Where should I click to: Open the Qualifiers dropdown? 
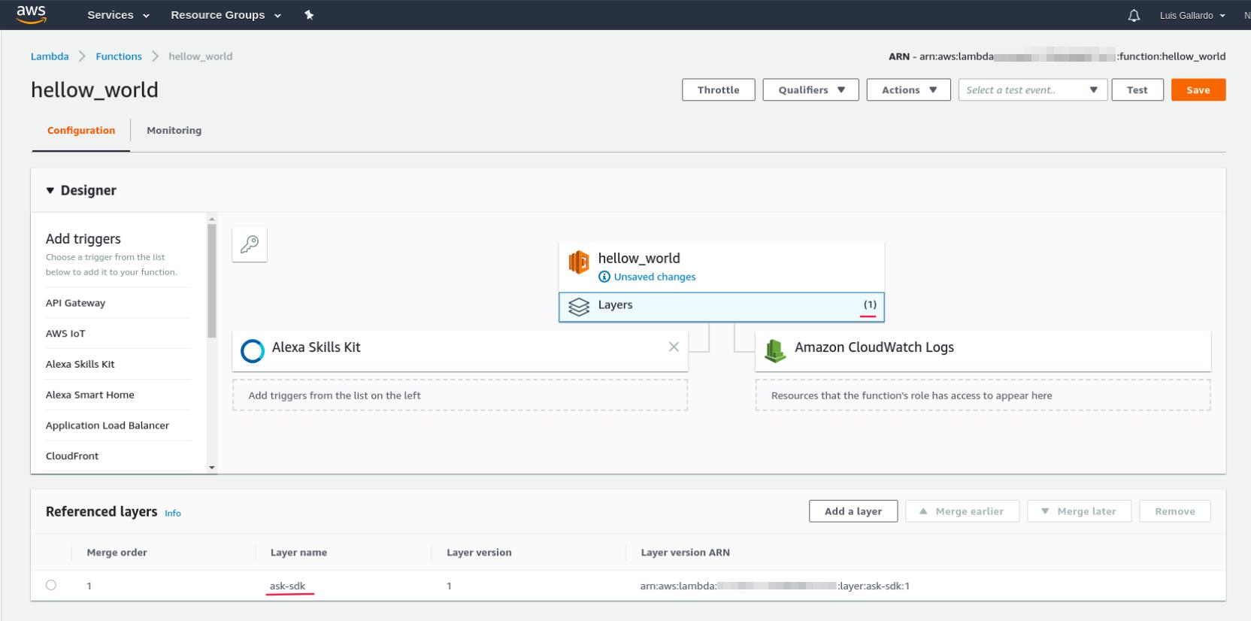pos(810,89)
